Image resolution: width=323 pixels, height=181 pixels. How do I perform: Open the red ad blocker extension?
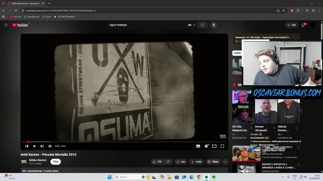[x=292, y=11]
